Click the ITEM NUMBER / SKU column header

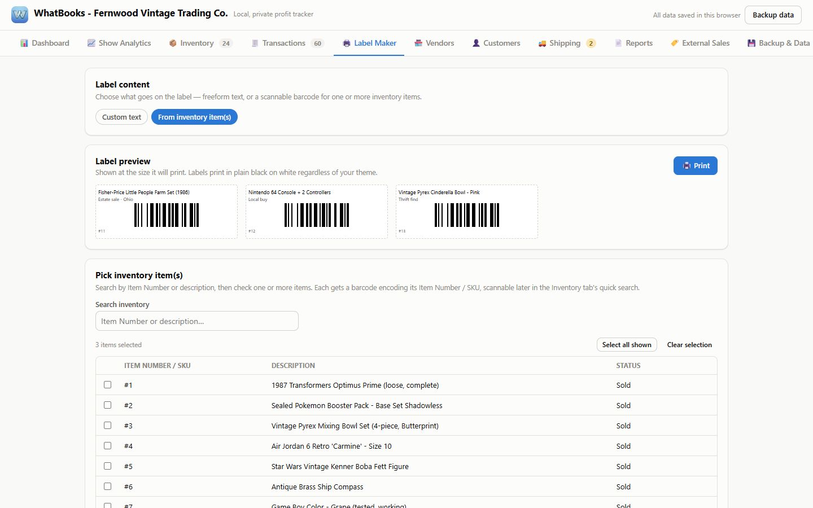(x=158, y=365)
